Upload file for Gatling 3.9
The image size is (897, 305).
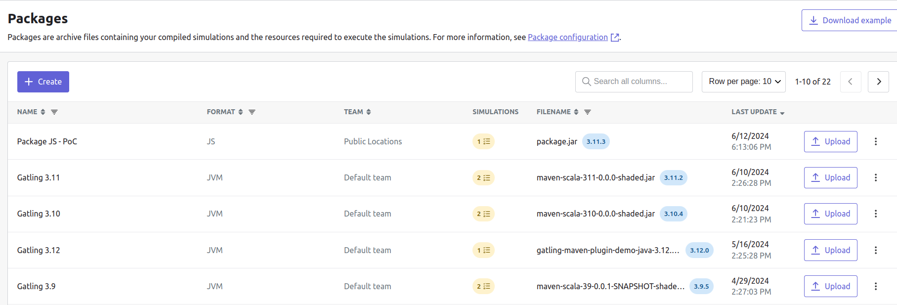point(831,286)
